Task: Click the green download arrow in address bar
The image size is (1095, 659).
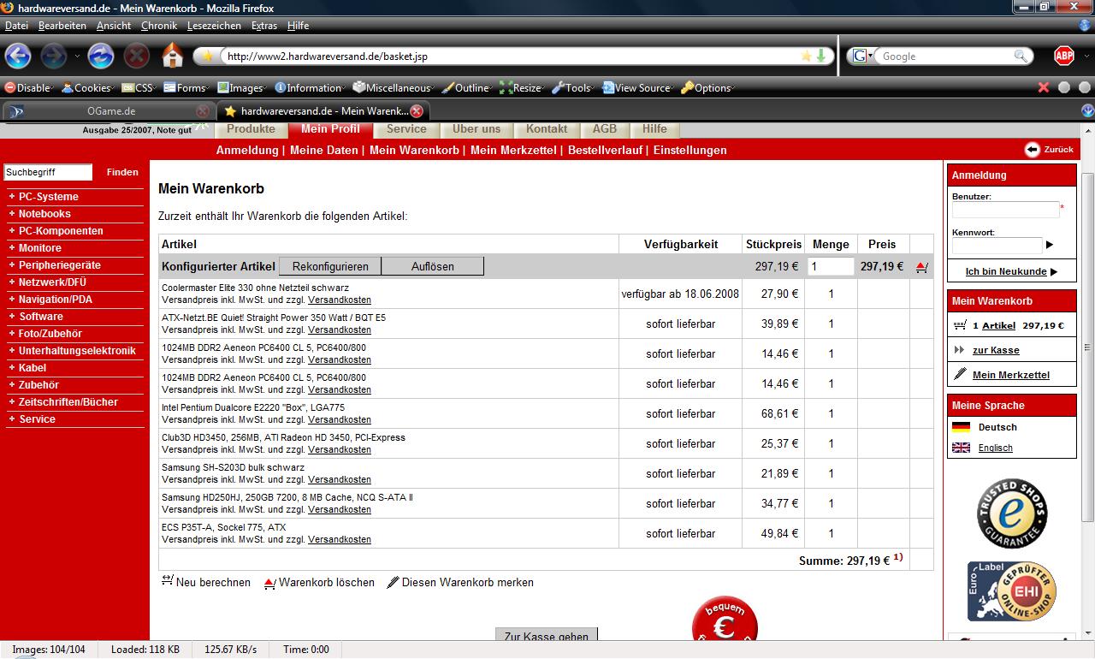Action: coord(821,56)
